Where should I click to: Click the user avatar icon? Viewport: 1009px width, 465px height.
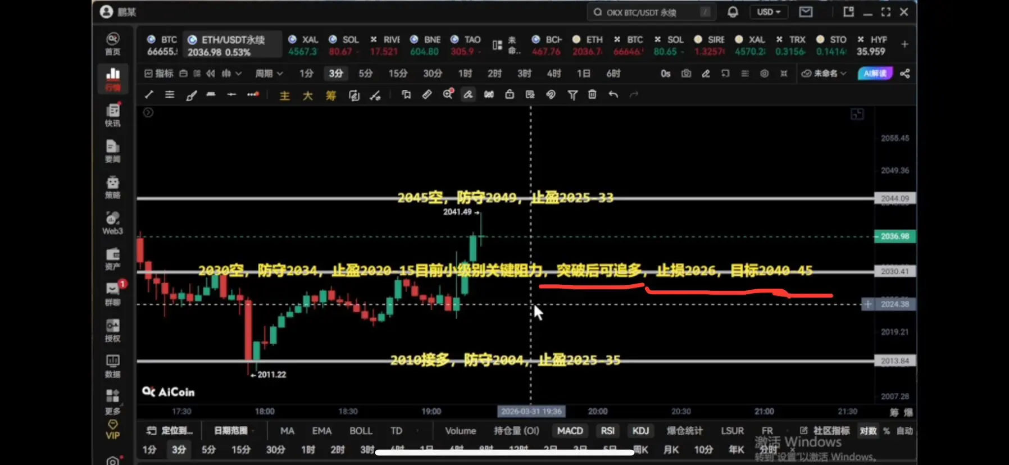coord(106,12)
